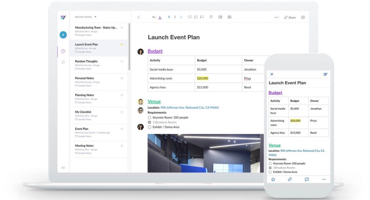This screenshot has height=200, width=370.
Task: Open comments from the phone's bottom bar
Action: tap(307, 179)
